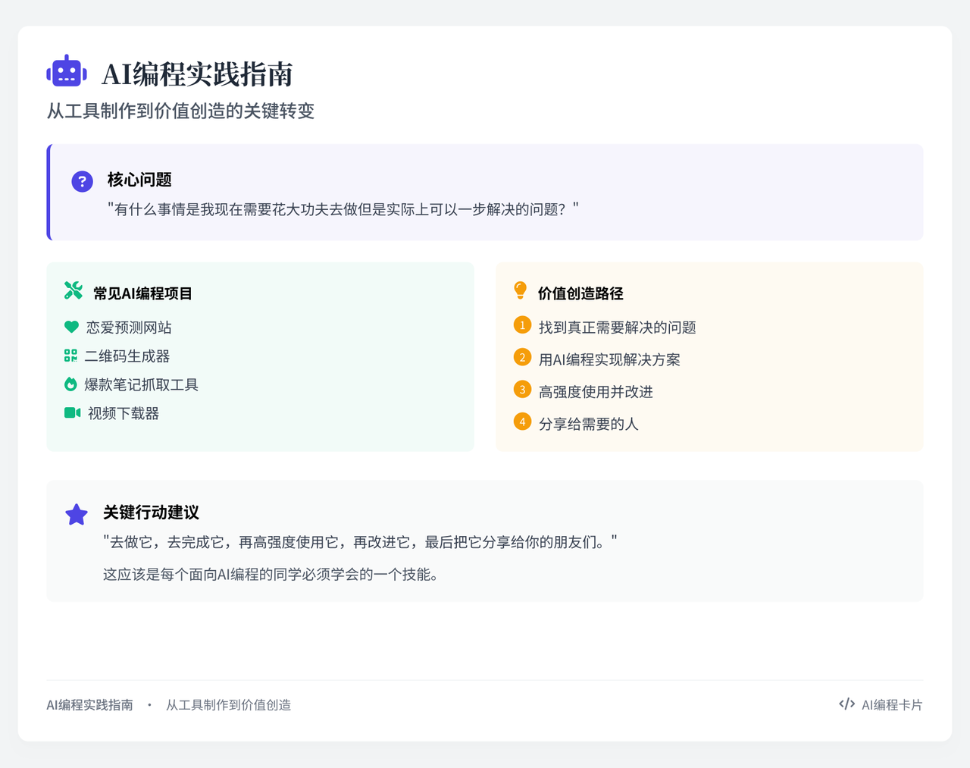
Task: Click footer text 从工具制作到价值创造
Action: 228,705
